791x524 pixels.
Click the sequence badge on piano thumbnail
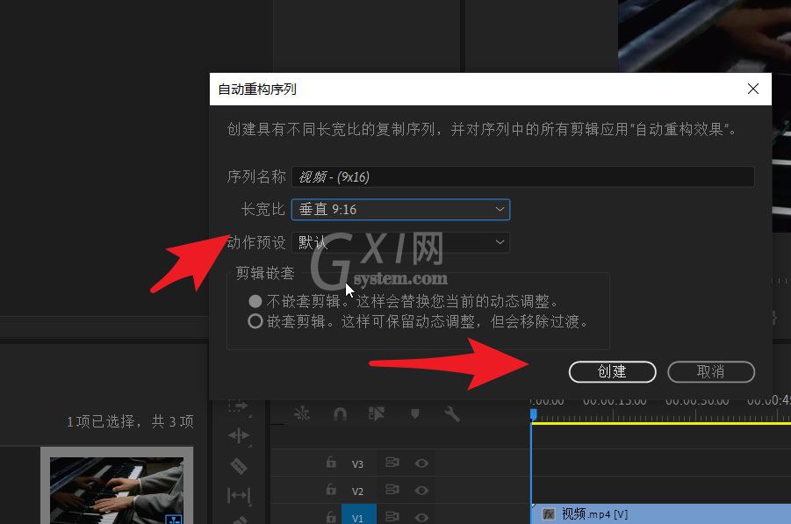(174, 519)
